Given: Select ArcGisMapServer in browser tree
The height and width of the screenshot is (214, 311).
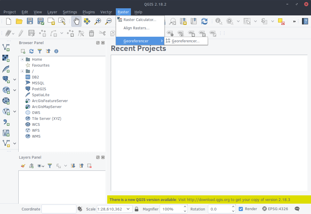Looking at the screenshot, I should pyautogui.click(x=47, y=107).
